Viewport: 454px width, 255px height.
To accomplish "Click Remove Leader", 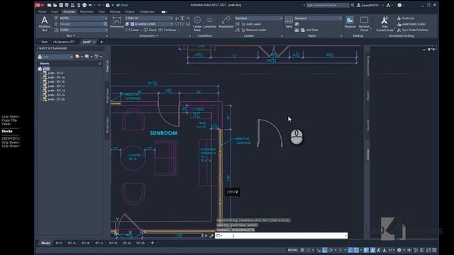I will [254, 30].
